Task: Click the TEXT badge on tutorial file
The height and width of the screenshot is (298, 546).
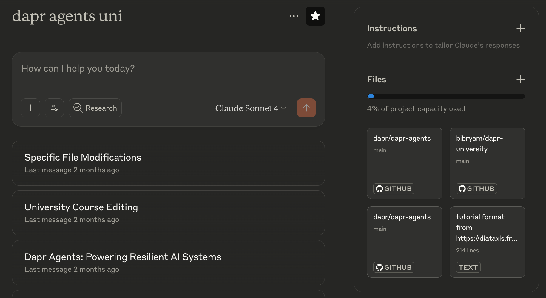Action: (x=468, y=267)
